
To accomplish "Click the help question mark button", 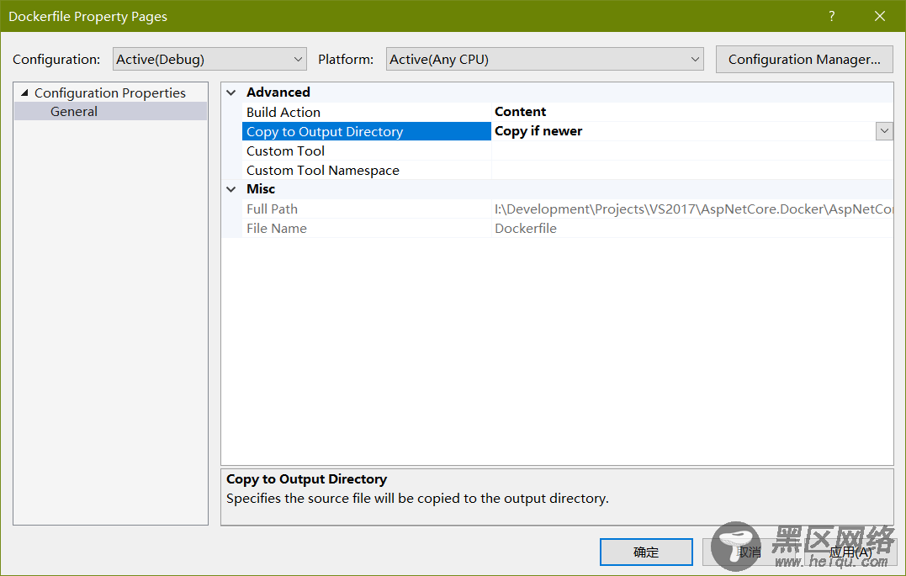I will click(831, 16).
